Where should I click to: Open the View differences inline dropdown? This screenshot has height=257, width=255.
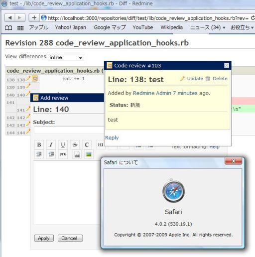(x=66, y=57)
